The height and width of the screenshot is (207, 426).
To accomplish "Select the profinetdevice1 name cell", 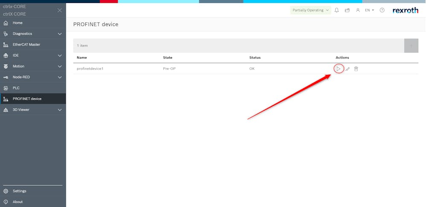I will (x=90, y=69).
